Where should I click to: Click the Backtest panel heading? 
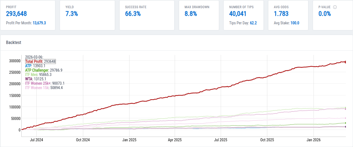pyautogui.click(x=14, y=43)
